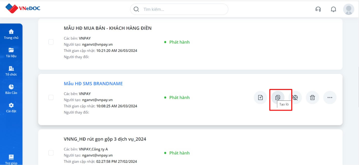Tick checkbox for Mẫu HĐ SMS BRANDNAME row
The image size is (359, 165).
(x=51, y=97)
